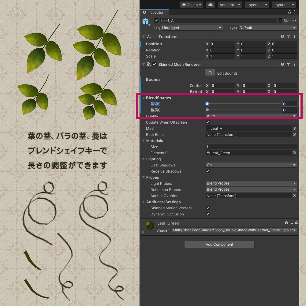Open the Collab dropdown

192,5
